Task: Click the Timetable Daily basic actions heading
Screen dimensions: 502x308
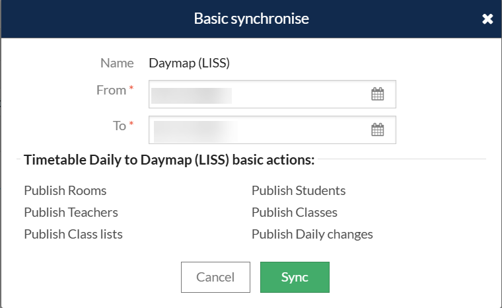Action: coord(169,159)
